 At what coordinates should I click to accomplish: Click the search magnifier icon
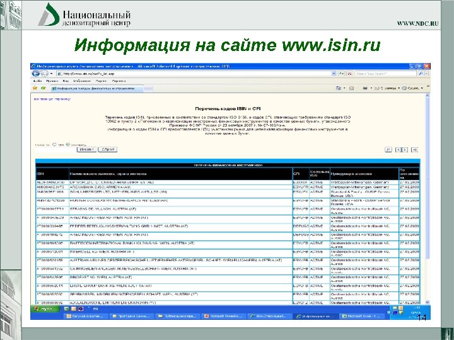[421, 74]
